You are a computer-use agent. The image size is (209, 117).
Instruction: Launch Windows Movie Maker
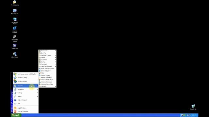47,84
